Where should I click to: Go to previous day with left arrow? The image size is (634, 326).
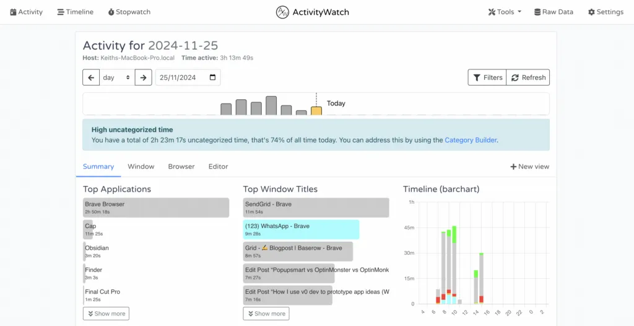click(x=91, y=77)
